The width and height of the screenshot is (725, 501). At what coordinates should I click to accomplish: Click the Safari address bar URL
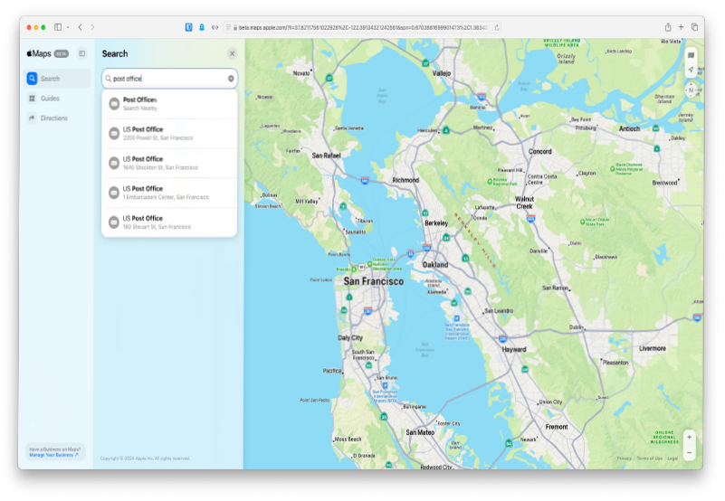[x=364, y=28]
